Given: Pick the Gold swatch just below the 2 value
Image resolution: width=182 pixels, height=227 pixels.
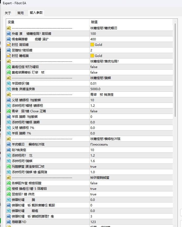Looking at the screenshot, I should coord(92,56).
